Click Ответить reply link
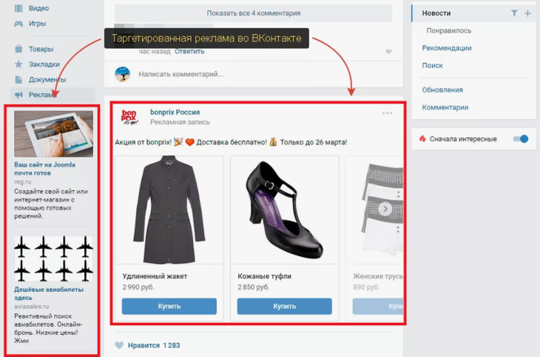This screenshot has height=357, width=540. pyautogui.click(x=189, y=51)
